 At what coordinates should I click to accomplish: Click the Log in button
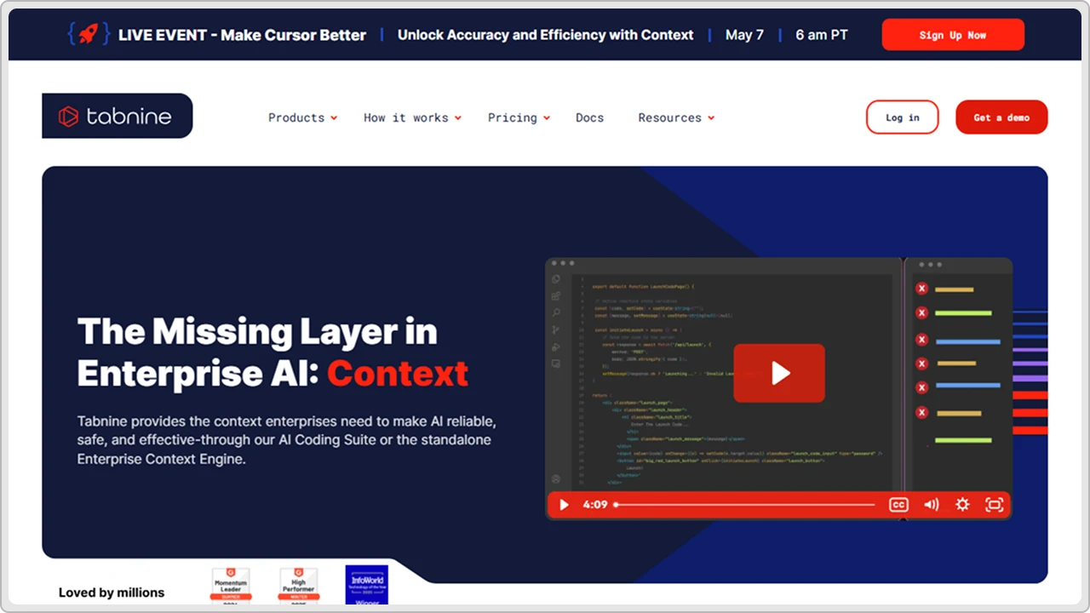[903, 117]
